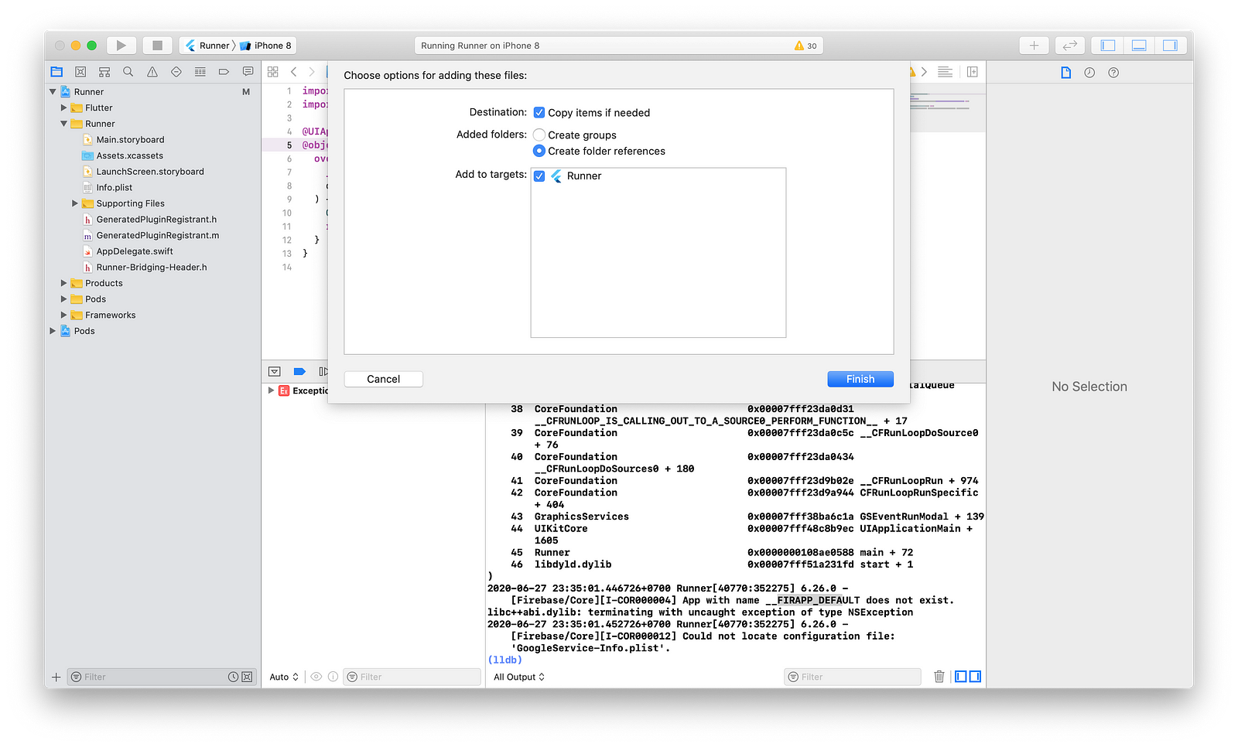This screenshot has height=747, width=1238.
Task: Select the Create groups radio option
Action: click(x=539, y=135)
